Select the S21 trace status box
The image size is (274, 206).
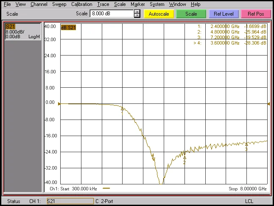(23, 32)
